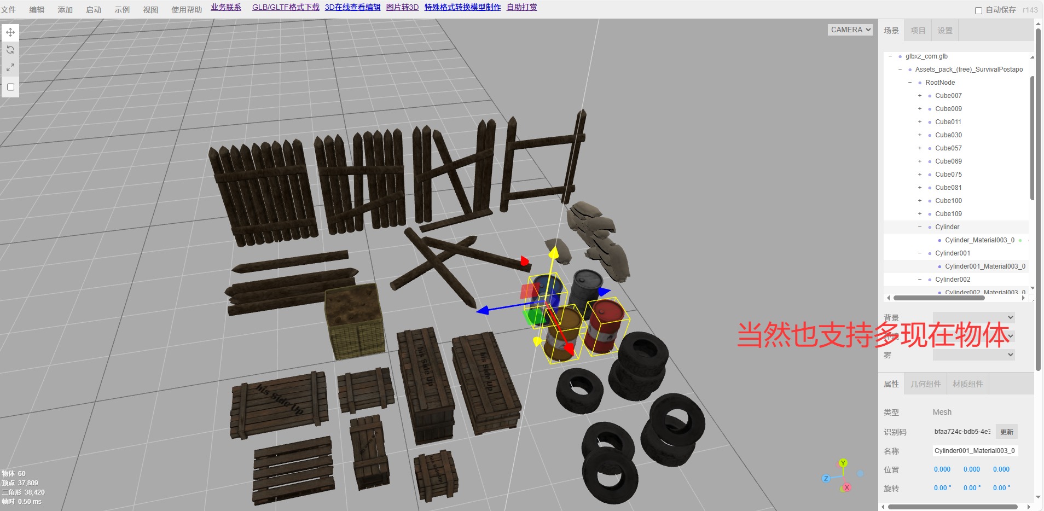1044x511 pixels.
Task: Click the 位置 X value 0.000
Action: point(942,469)
